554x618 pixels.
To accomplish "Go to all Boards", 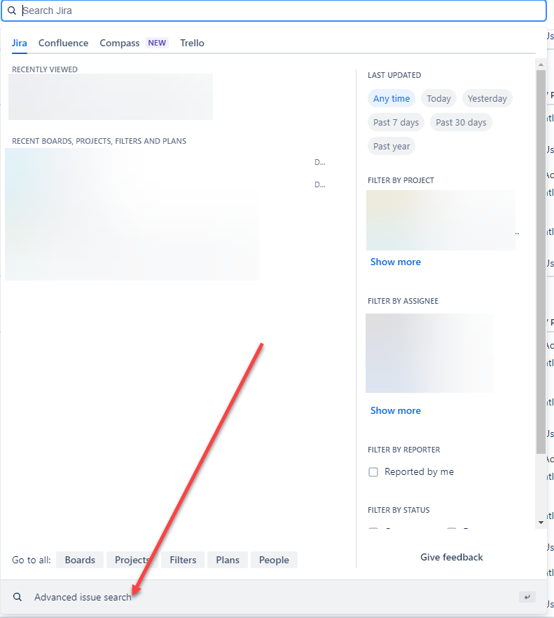I will (80, 560).
